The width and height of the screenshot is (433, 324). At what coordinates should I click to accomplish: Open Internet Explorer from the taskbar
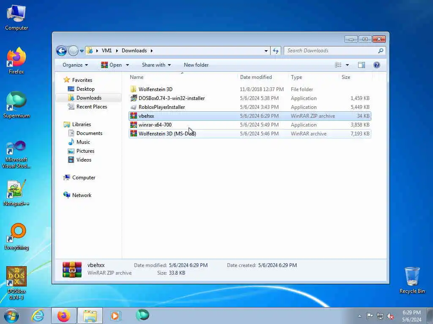tap(38, 316)
